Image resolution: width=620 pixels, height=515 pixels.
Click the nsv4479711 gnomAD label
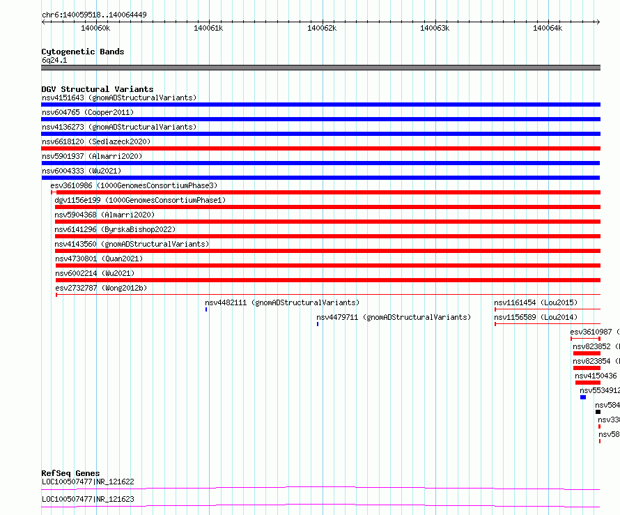[394, 317]
